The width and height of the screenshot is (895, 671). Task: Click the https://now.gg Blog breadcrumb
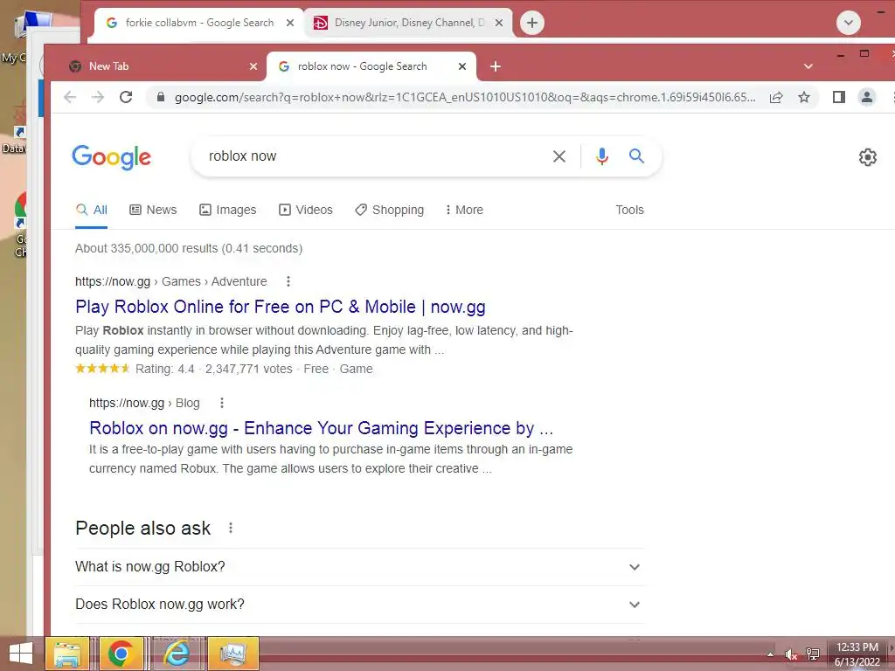144,403
